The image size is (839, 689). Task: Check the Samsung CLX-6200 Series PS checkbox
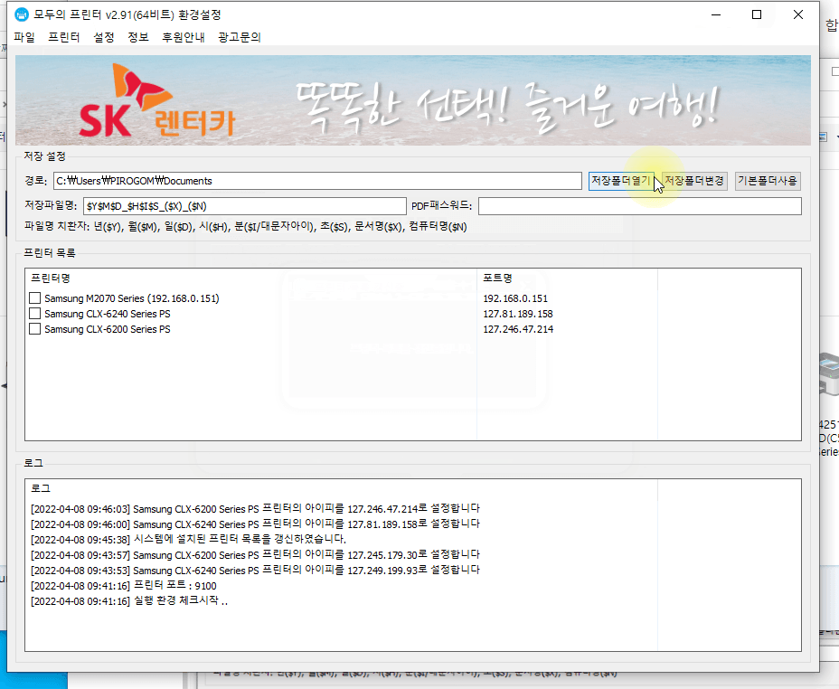pos(34,329)
